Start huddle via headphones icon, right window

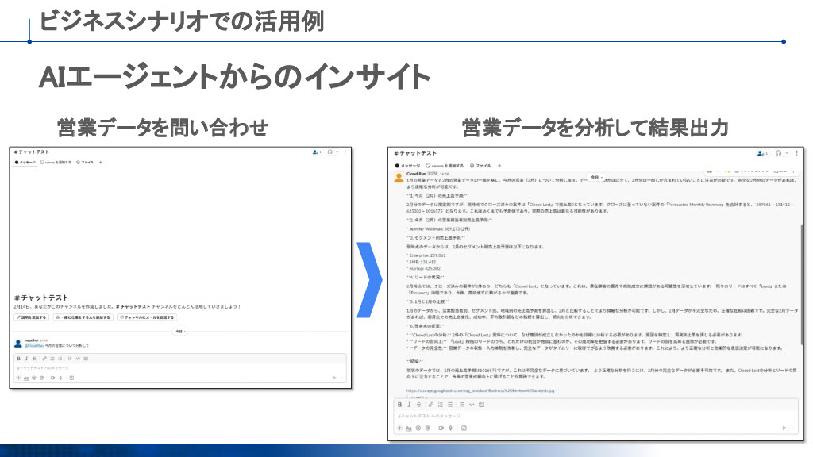point(778,153)
